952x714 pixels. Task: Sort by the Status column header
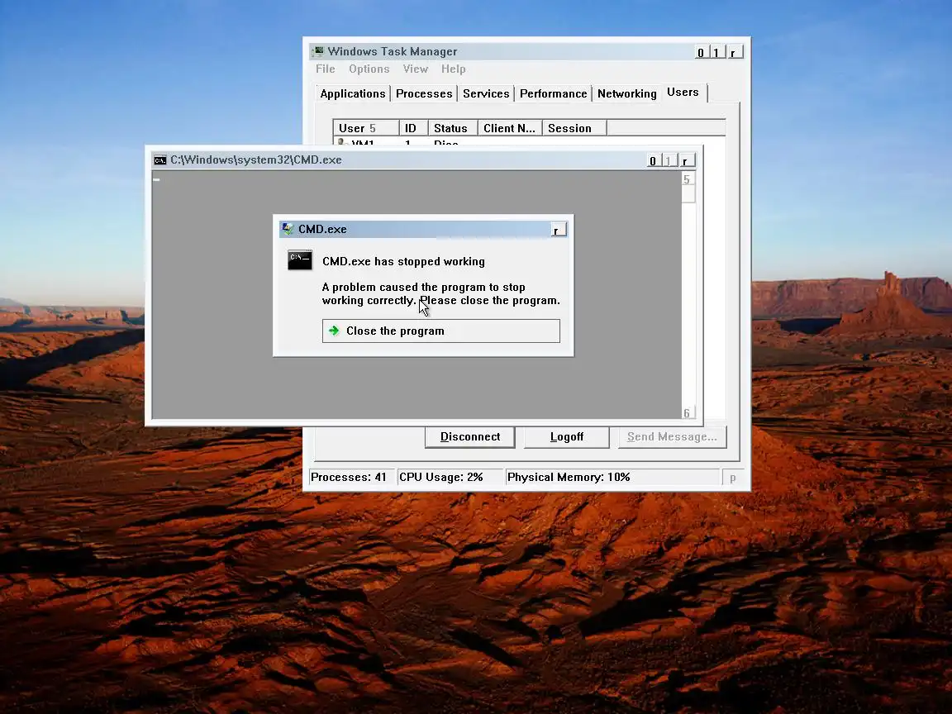(x=452, y=128)
